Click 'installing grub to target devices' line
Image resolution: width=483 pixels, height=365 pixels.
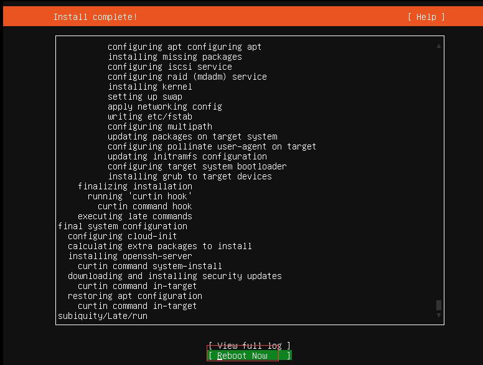190,176
